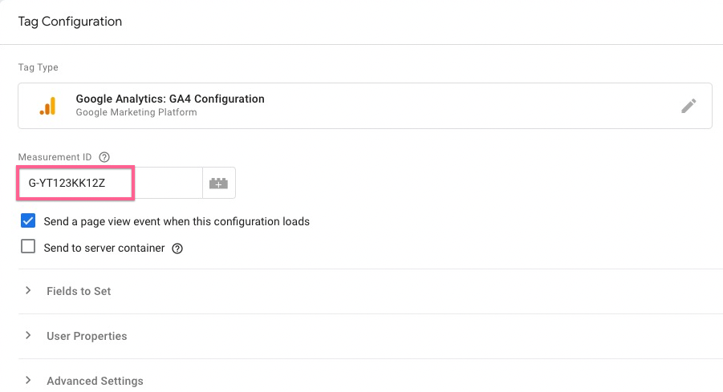This screenshot has width=723, height=392.
Task: Uncheck Send a page view event checkbox
Action: 28,220
